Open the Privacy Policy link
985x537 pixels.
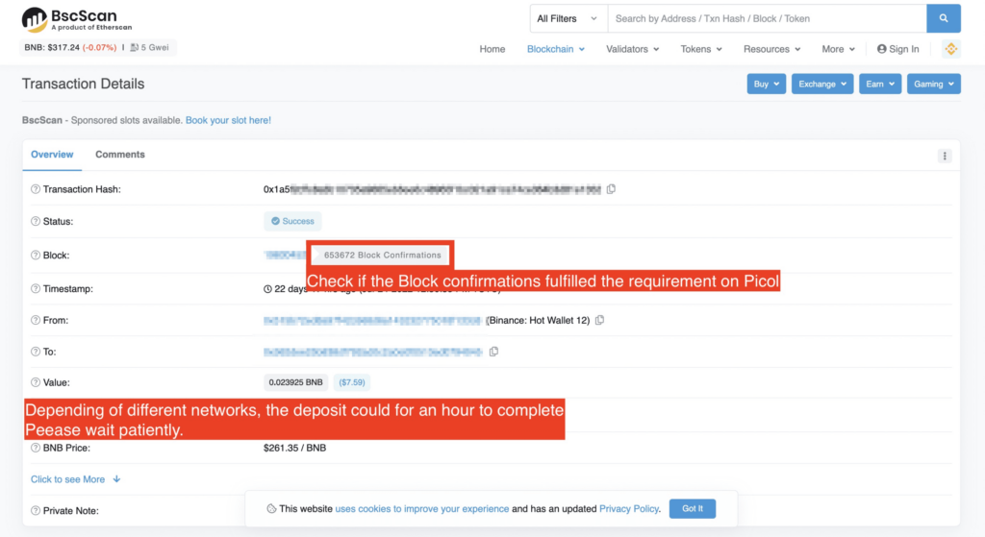coord(628,509)
